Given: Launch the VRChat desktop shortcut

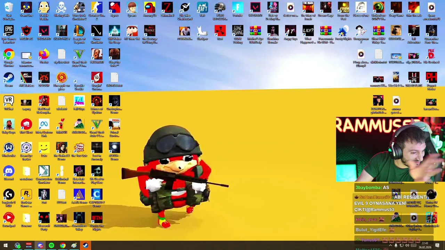Looking at the screenshot, I should 9,103.
